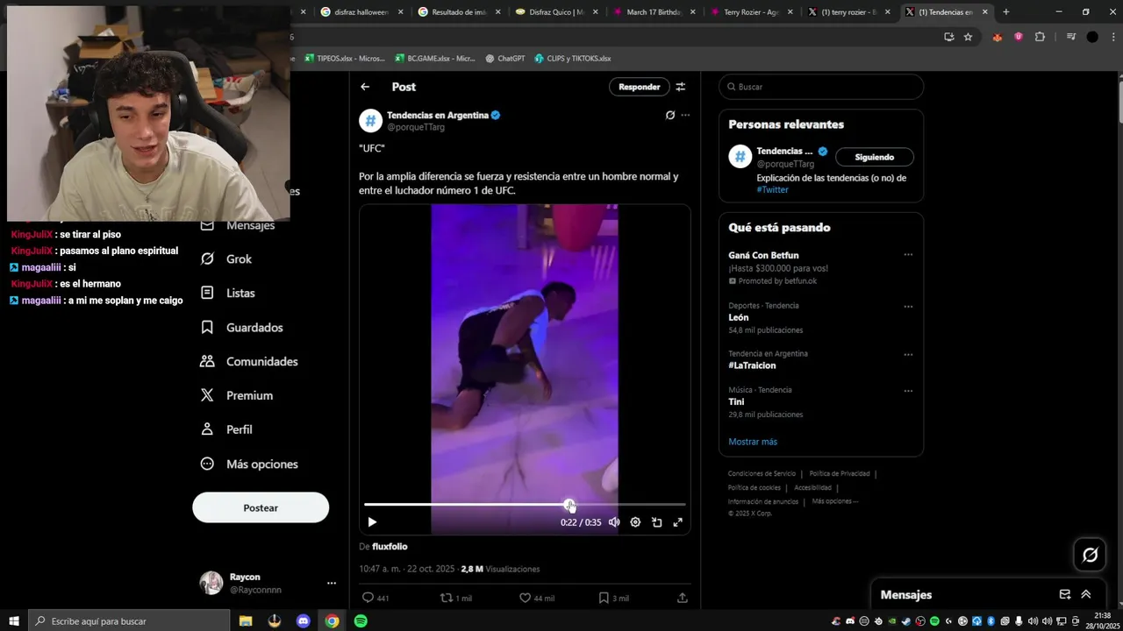Image resolution: width=1123 pixels, height=631 pixels.
Task: Click the Windows taskbar search box
Action: 128,620
